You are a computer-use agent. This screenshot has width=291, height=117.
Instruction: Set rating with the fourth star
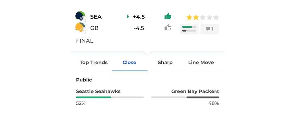point(209,18)
